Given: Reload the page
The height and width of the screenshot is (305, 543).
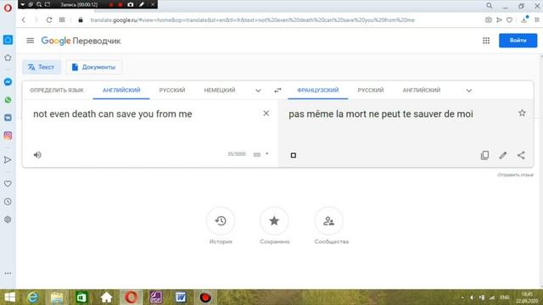Looking at the screenshot, I should [49, 20].
